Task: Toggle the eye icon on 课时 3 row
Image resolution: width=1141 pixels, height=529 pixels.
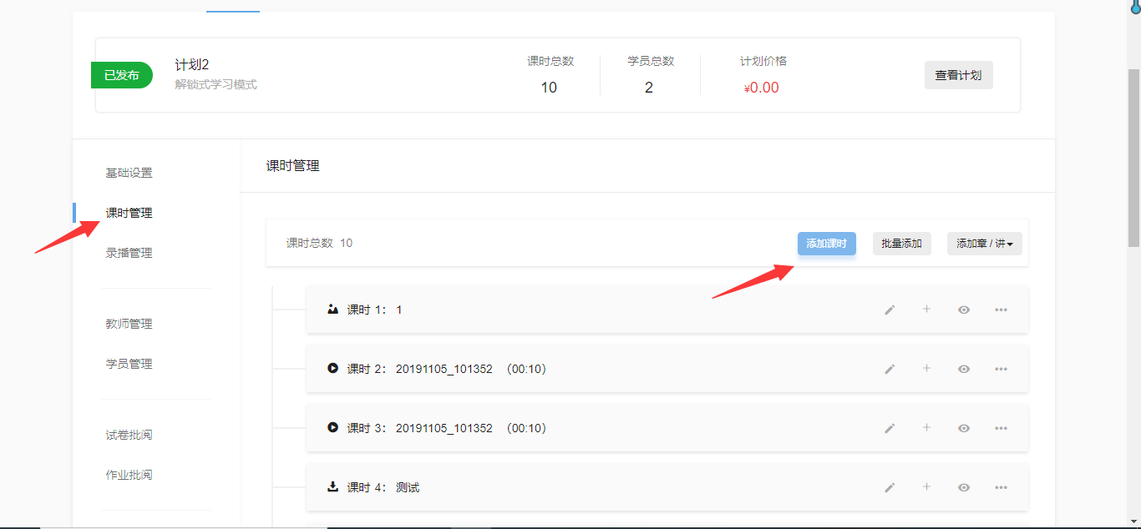Action: pyautogui.click(x=964, y=428)
